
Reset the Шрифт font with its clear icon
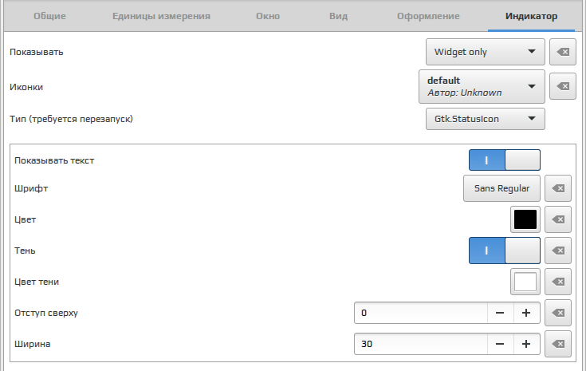click(x=558, y=188)
